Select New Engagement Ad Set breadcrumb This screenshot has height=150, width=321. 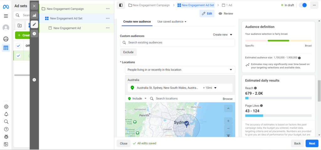pyautogui.click(x=196, y=5)
